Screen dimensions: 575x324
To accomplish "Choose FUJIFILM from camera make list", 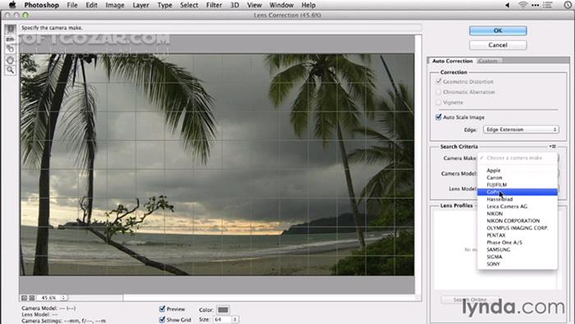I will coord(517,184).
